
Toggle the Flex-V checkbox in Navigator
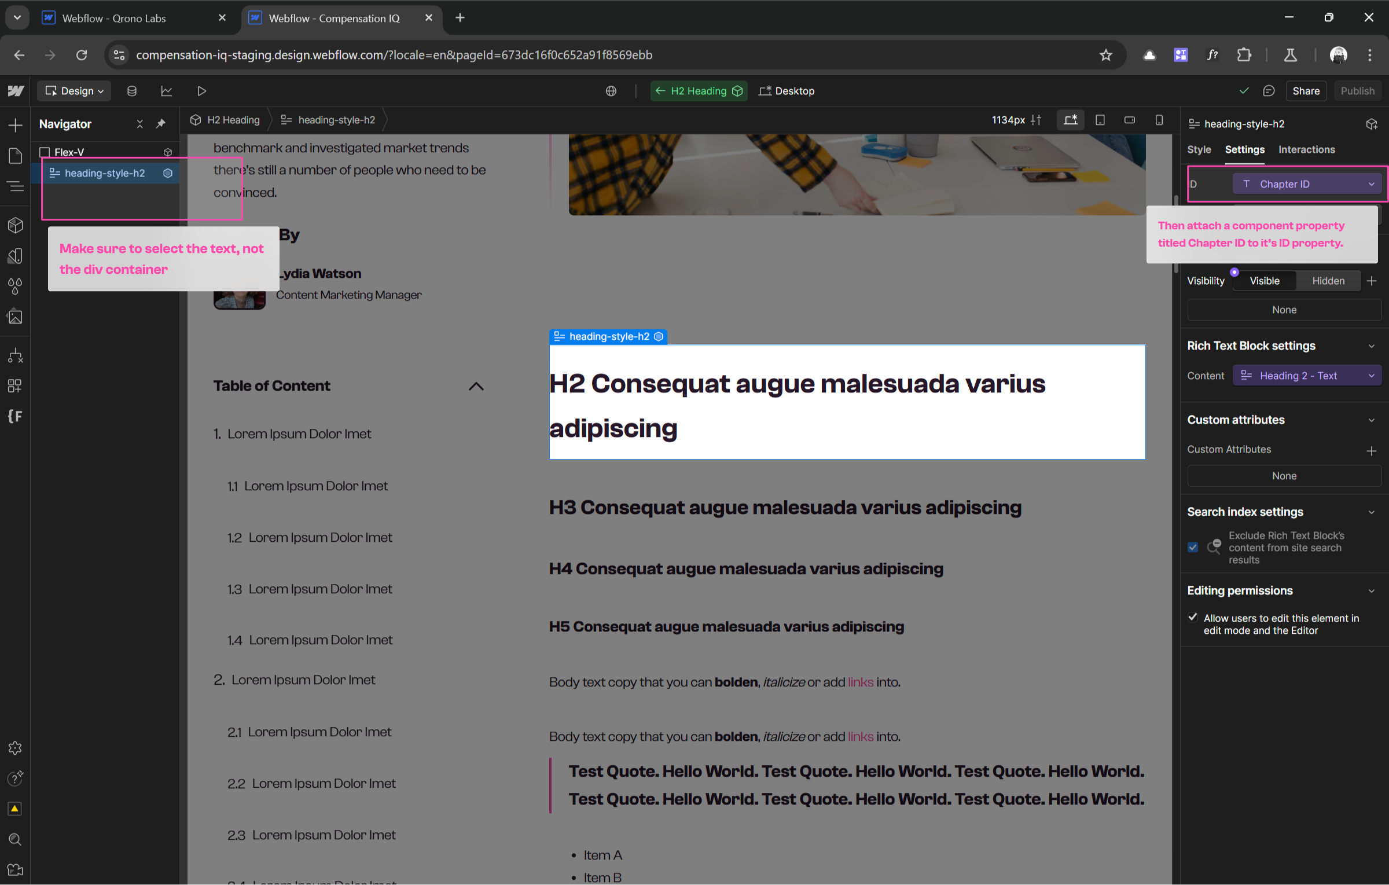45,152
